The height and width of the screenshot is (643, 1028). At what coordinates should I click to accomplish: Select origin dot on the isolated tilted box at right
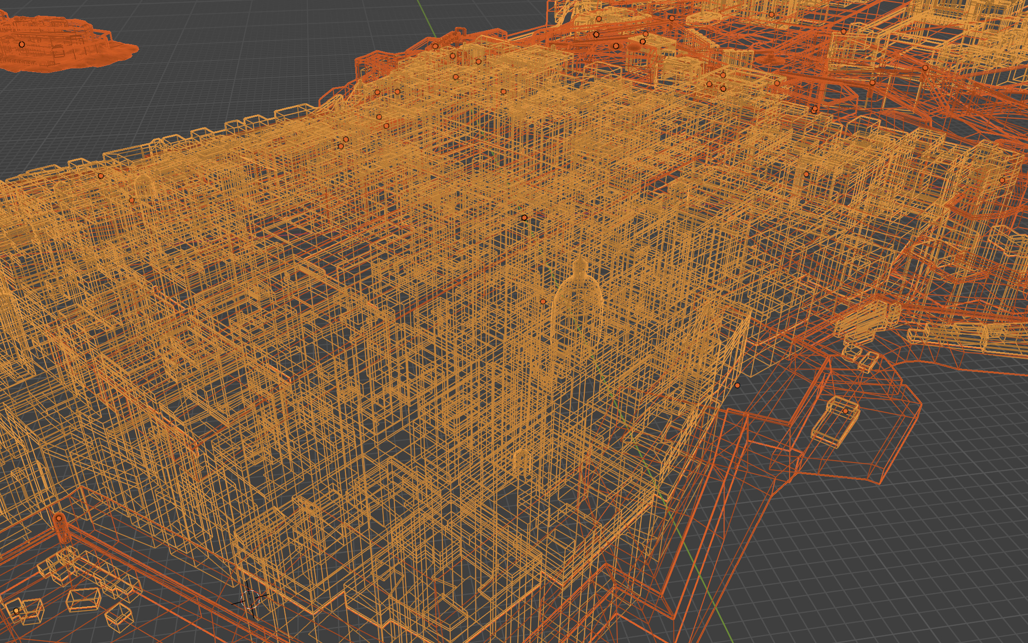pyautogui.click(x=846, y=411)
